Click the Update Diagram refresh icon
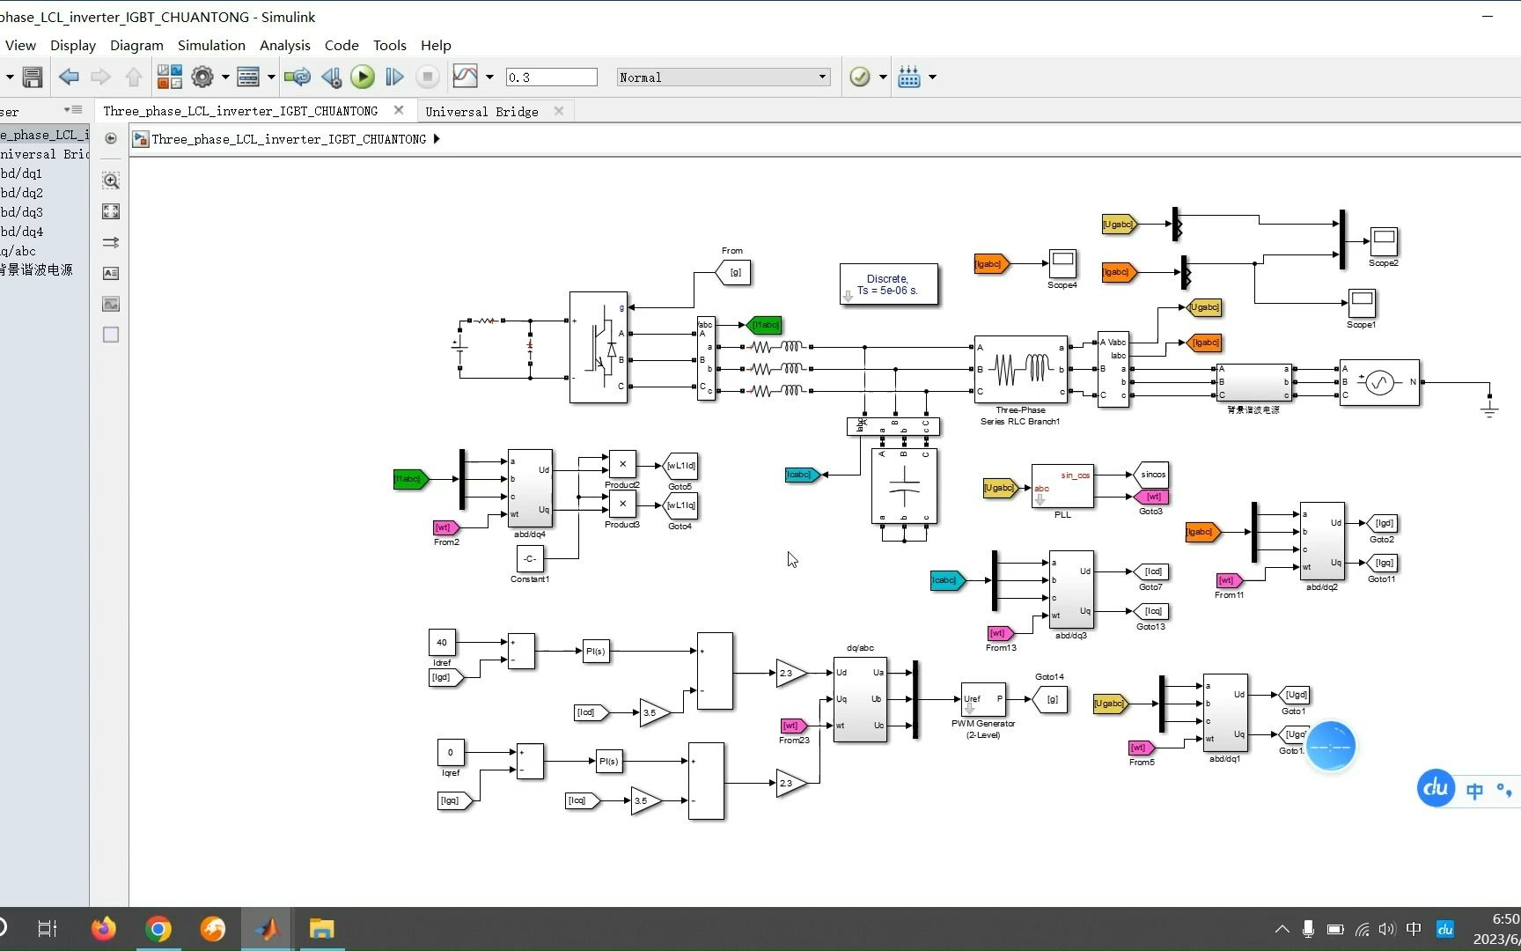Screen dimensions: 1521x951 (298, 77)
